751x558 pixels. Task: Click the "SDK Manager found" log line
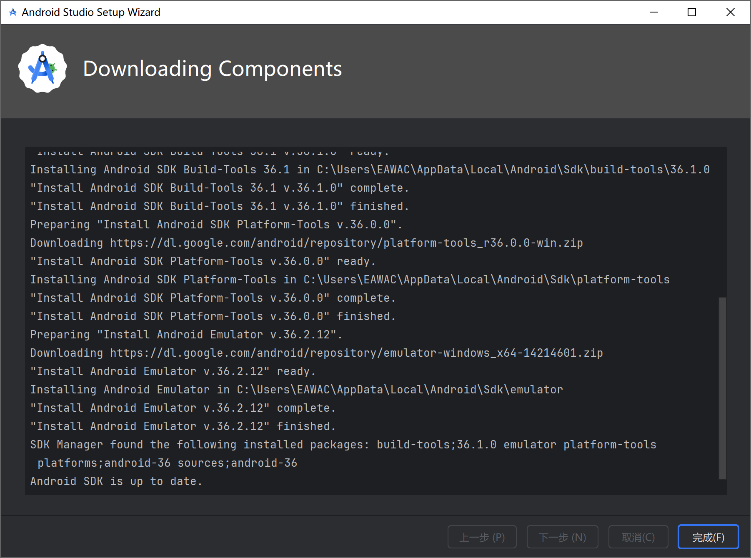coord(343,445)
